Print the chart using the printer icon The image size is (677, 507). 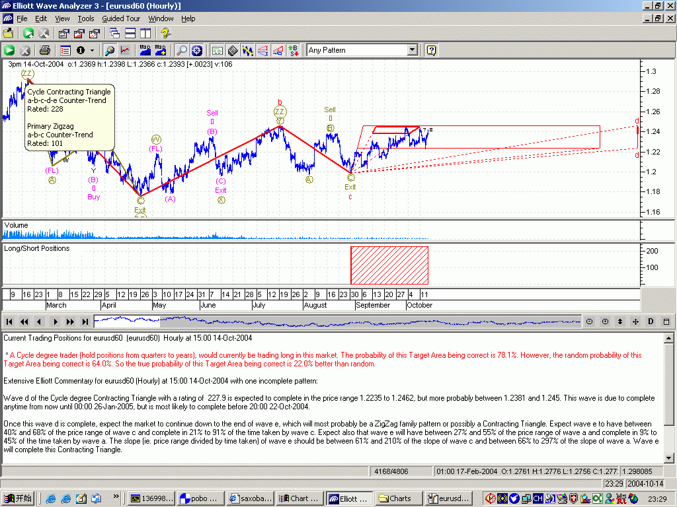point(45,50)
